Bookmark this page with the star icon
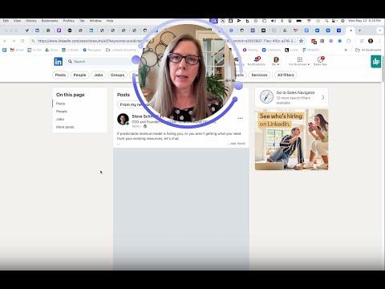Screen dimensions: 385x289 coord(302,41)
